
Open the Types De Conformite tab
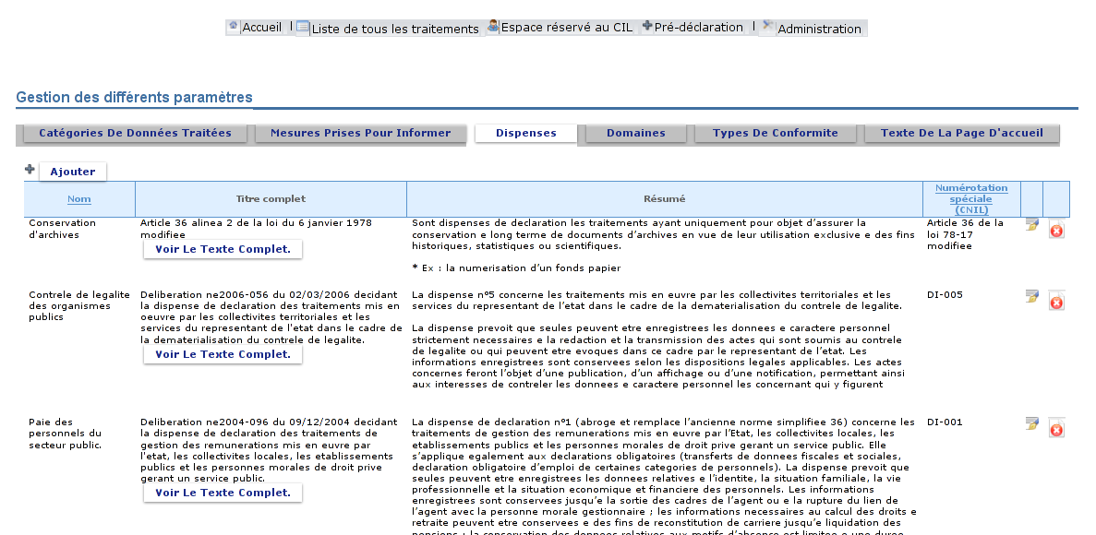tap(775, 134)
